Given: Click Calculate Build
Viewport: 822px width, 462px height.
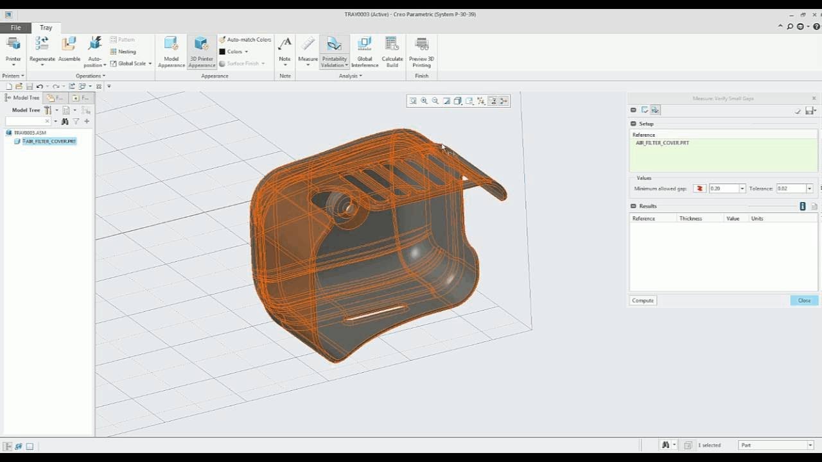Looking at the screenshot, I should 392,51.
